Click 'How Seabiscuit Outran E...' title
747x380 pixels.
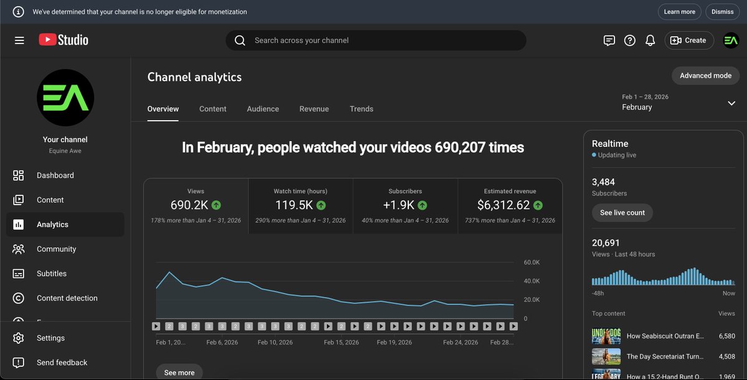[665, 336]
